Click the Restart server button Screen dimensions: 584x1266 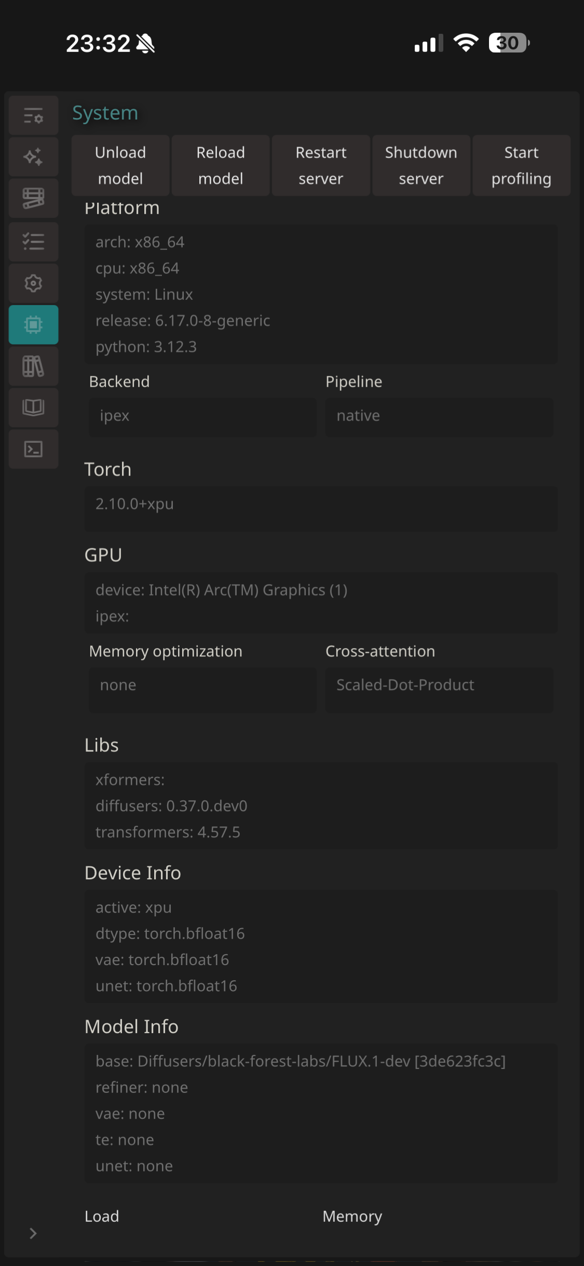click(321, 165)
